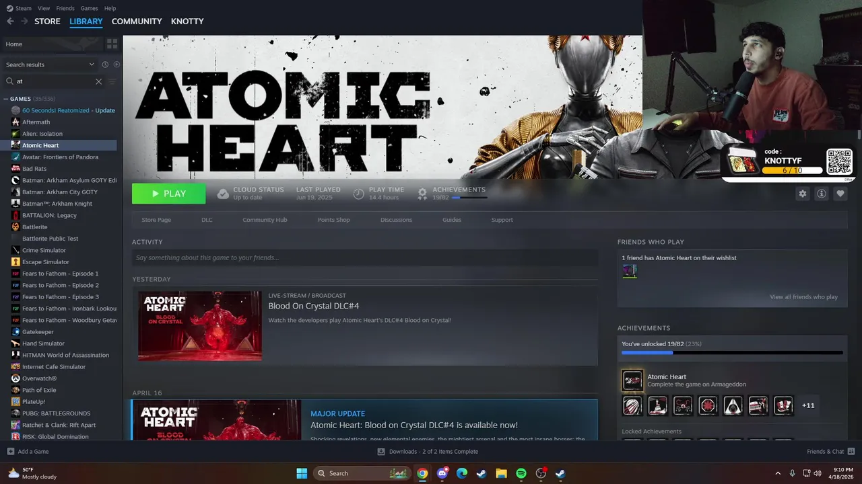Select 'HITMAN World of Assassination' in list
The width and height of the screenshot is (862, 484).
pyautogui.click(x=63, y=355)
